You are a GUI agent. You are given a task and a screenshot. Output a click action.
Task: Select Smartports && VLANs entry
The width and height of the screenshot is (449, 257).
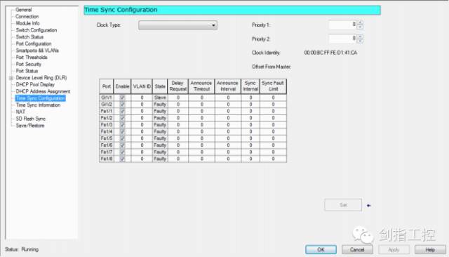click(x=37, y=51)
